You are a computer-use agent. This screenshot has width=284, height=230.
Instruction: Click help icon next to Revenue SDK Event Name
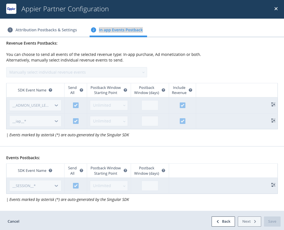[x=50, y=90]
